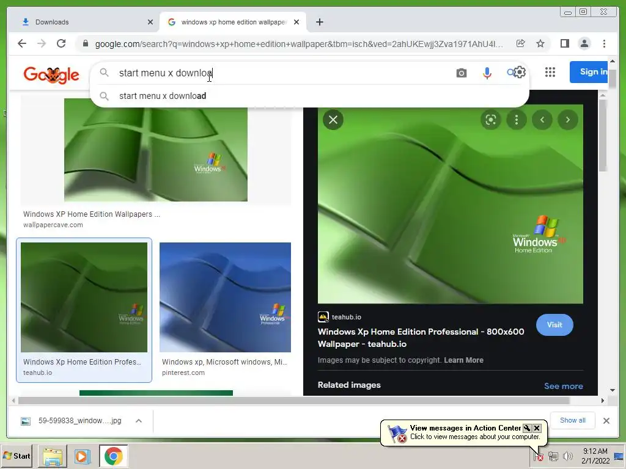The image size is (626, 469).
Task: Click wallpapercave.com source text
Action: (53, 225)
